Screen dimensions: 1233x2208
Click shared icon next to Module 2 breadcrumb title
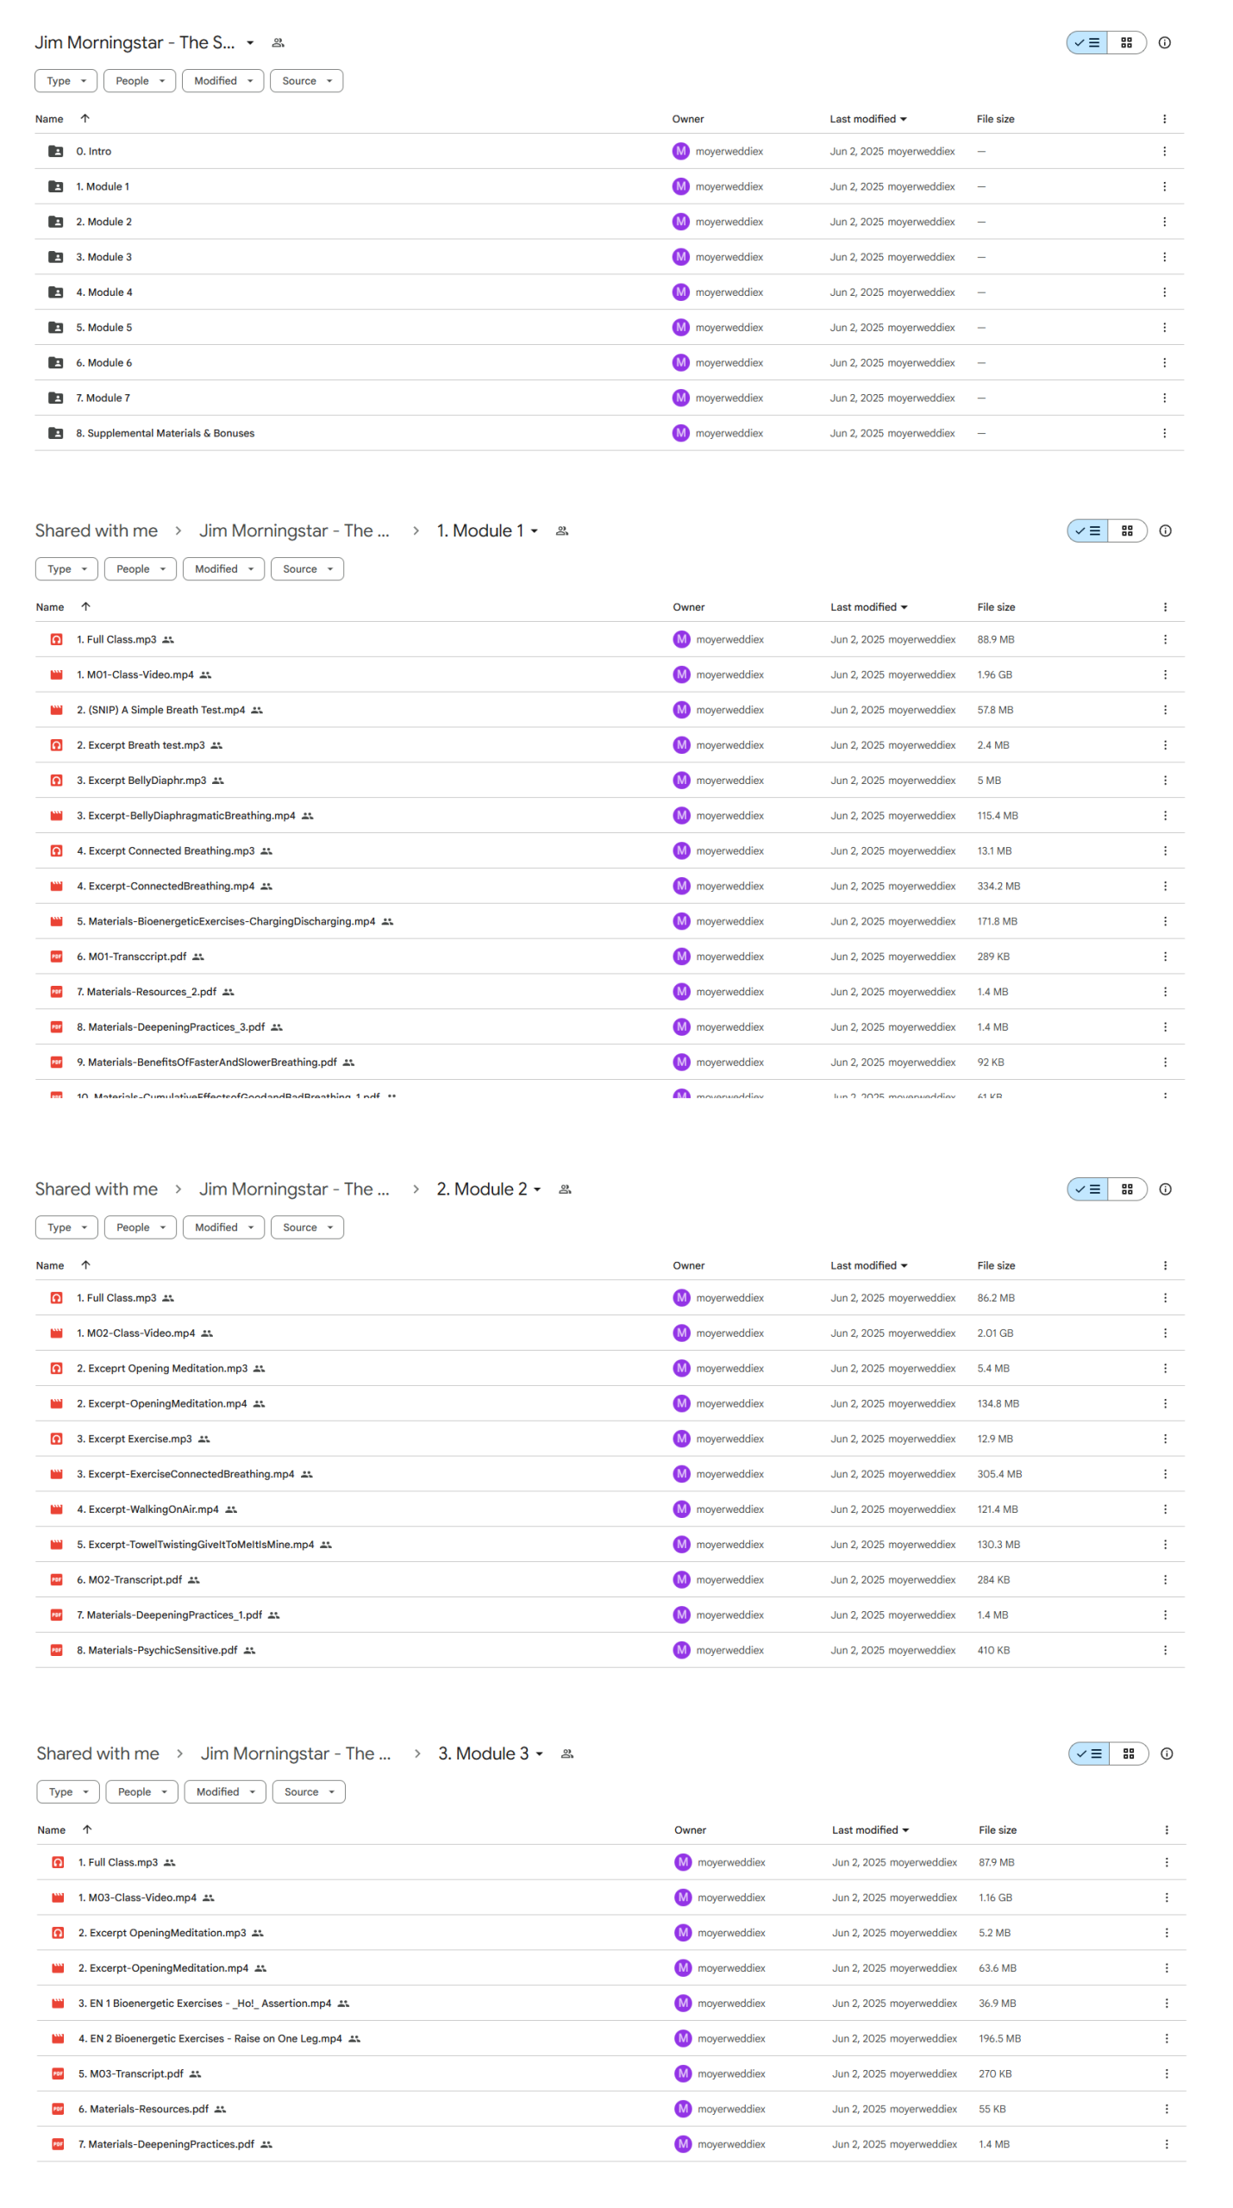pos(566,1189)
